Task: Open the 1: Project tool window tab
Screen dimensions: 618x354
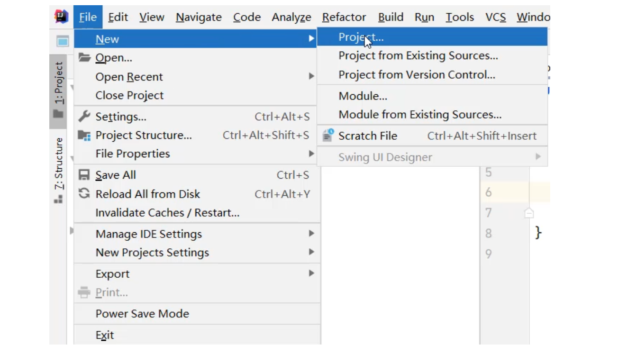Action: click(x=58, y=90)
